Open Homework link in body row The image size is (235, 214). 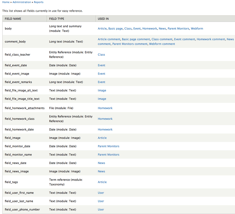(x=150, y=28)
